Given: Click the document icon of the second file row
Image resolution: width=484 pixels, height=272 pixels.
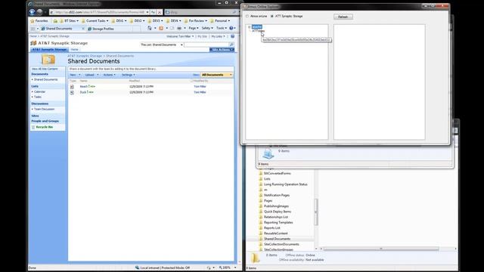Looking at the screenshot, I should pyautogui.click(x=72, y=92).
